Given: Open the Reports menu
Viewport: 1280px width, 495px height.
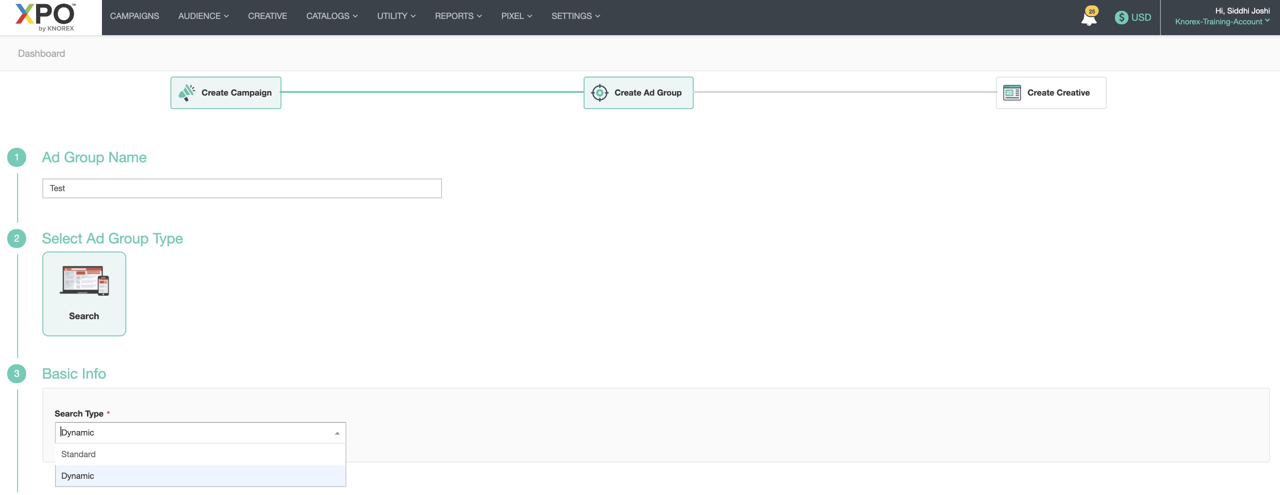Looking at the screenshot, I should tap(458, 16).
